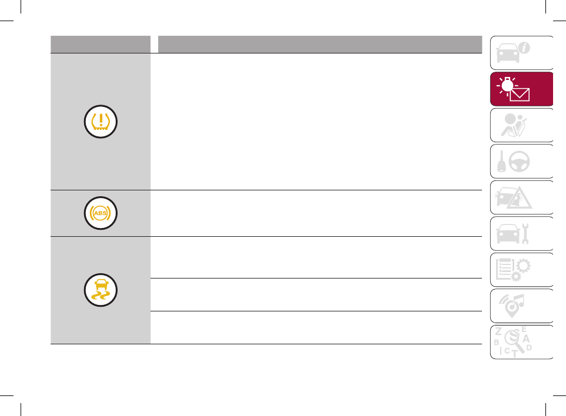Open the alphabetical index magnifier tab
The width and height of the screenshot is (566, 416).
coord(521,342)
